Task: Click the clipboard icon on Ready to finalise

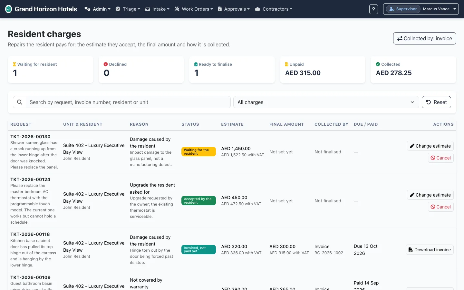Action: [196, 64]
